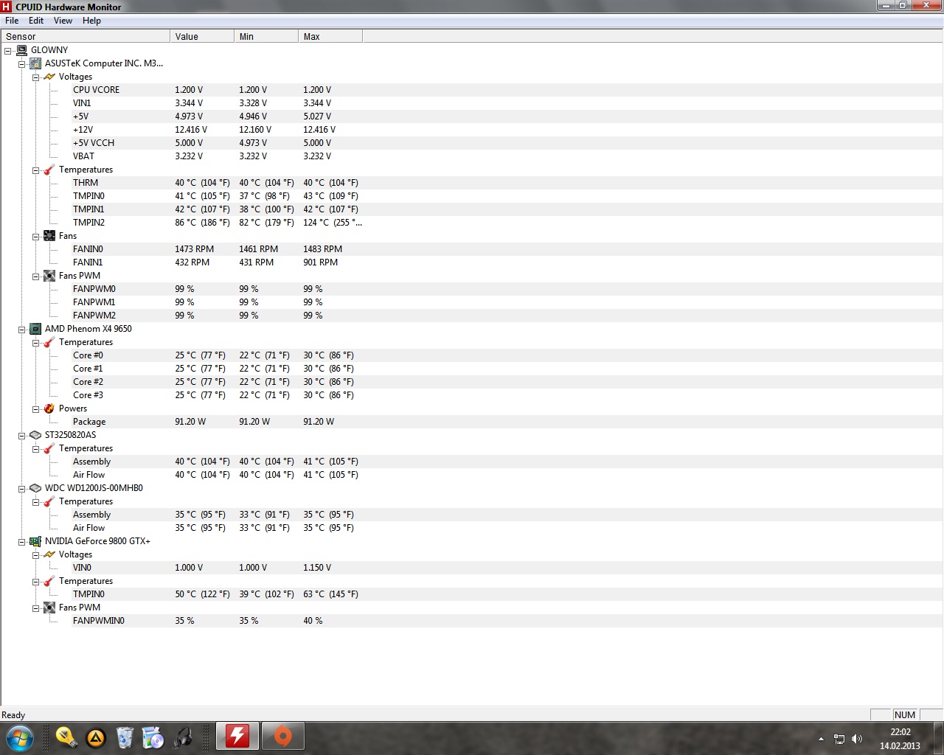Click the AMD Phenom X4 9650 processor icon

[x=35, y=329]
